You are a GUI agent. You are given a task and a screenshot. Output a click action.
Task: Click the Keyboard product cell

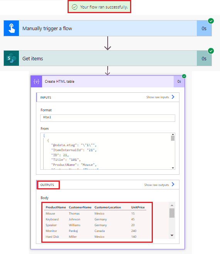pyautogui.click(x=52, y=219)
